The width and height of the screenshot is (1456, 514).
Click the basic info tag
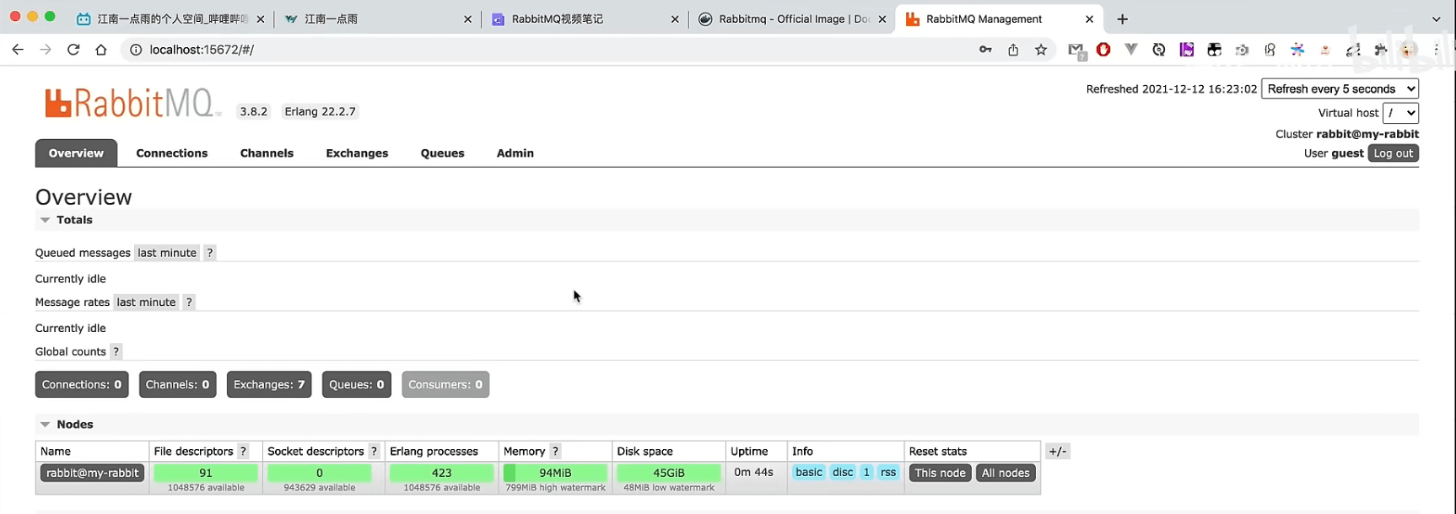tap(809, 472)
